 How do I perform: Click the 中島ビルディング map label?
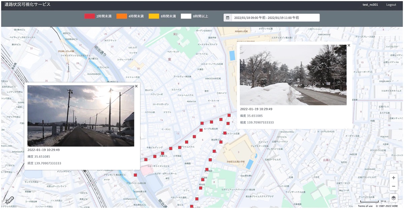pos(155,147)
